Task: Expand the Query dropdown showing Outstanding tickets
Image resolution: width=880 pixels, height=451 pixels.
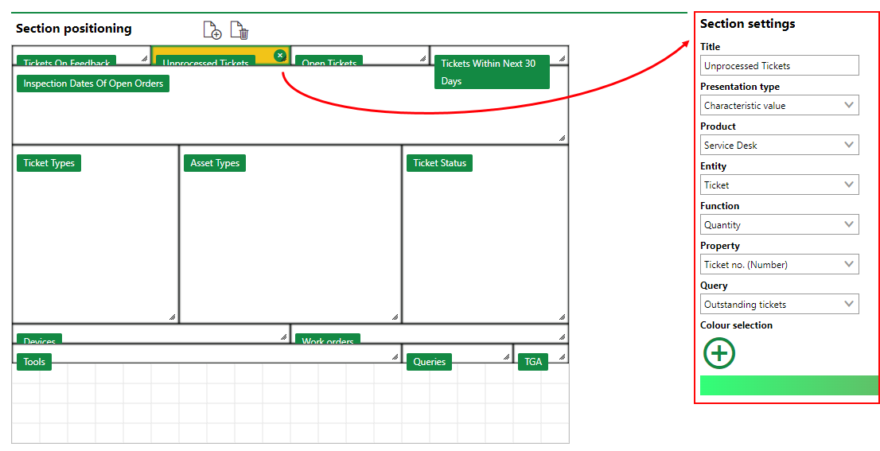Action: pyautogui.click(x=779, y=304)
